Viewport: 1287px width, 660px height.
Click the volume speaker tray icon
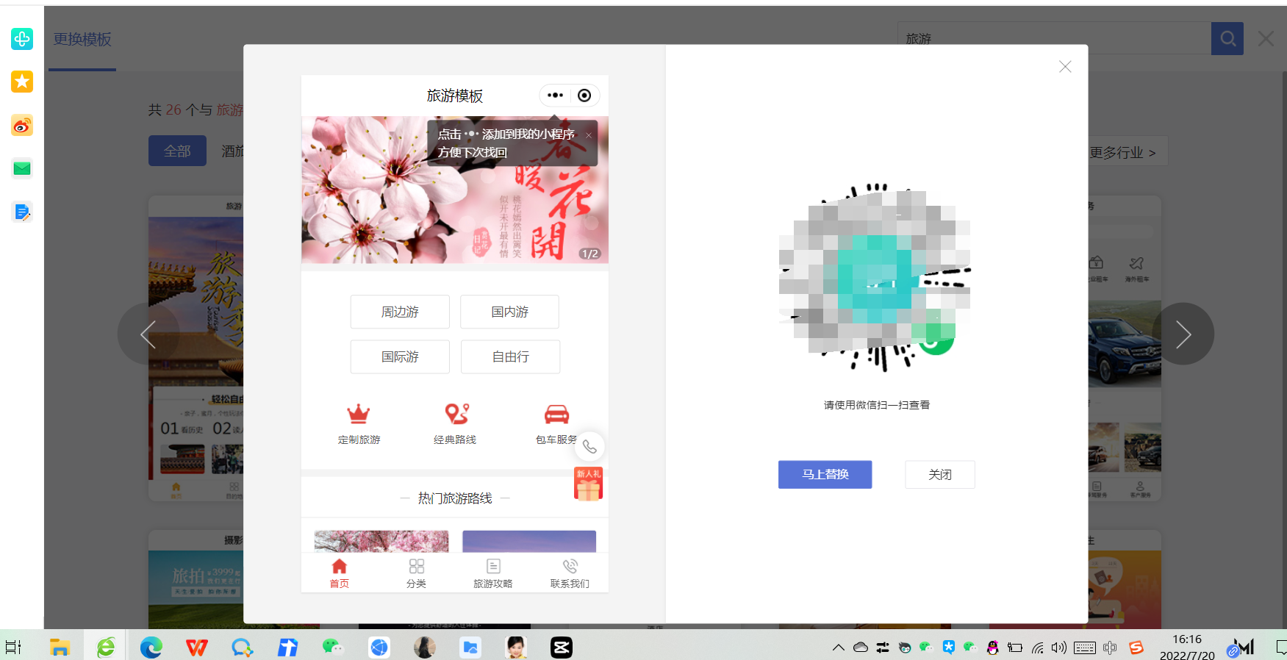click(1058, 648)
